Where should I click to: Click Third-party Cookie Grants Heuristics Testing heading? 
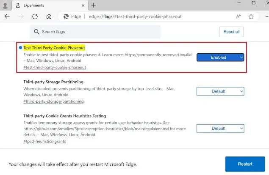(x=65, y=116)
